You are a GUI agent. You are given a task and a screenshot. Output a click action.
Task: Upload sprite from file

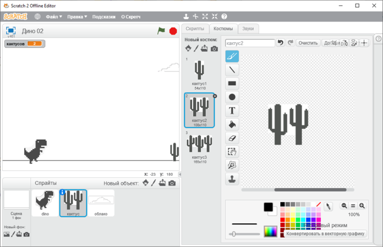[162, 183]
